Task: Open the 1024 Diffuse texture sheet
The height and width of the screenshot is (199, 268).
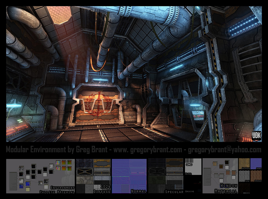Action: 93,176
